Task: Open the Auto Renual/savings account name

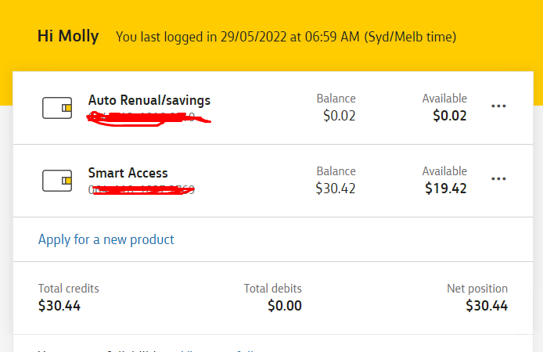Action: (149, 100)
